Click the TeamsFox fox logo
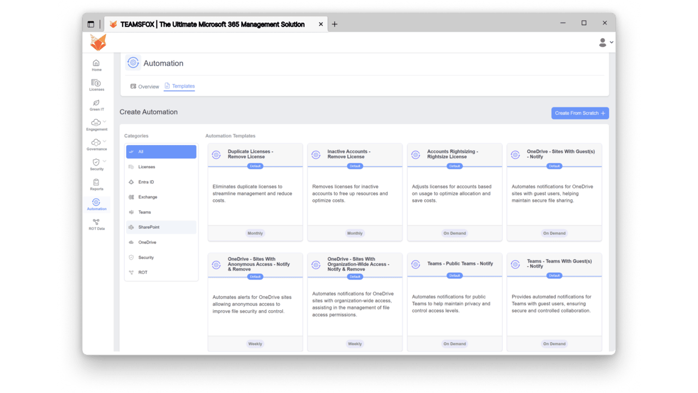Image resolution: width=698 pixels, height=393 pixels. [x=98, y=42]
